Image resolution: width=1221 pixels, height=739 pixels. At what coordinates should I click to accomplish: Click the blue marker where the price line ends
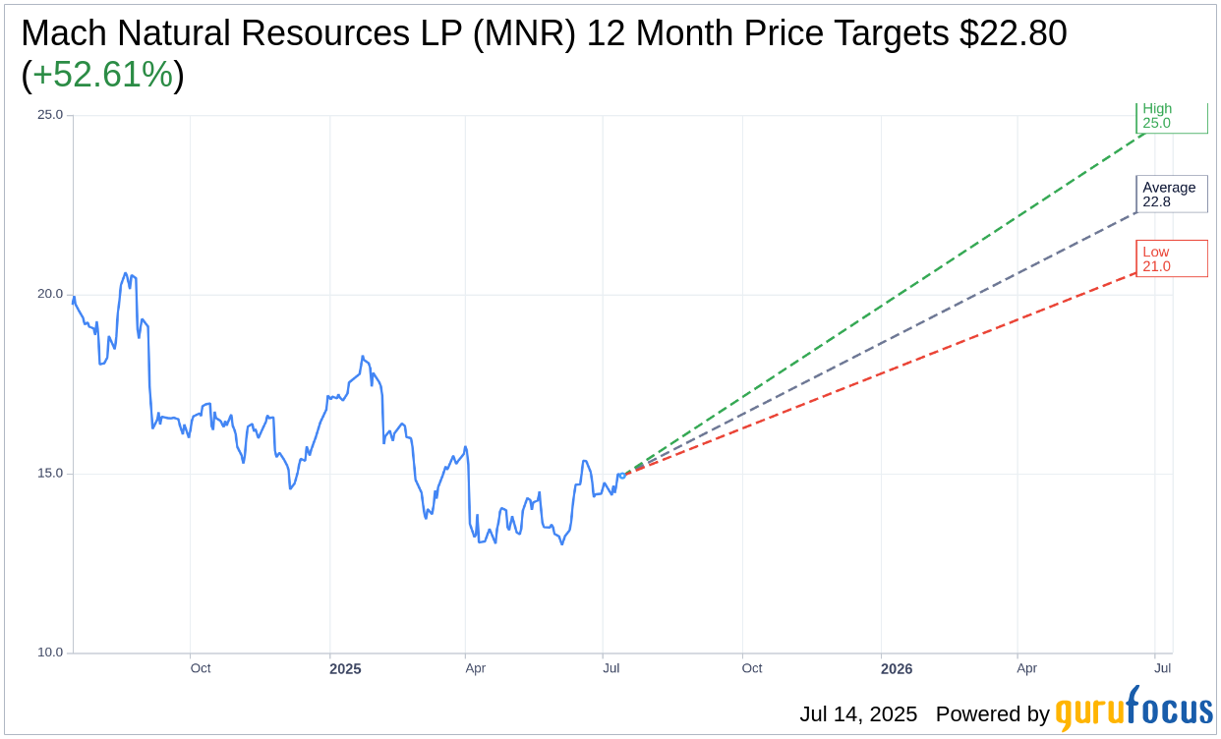(x=622, y=476)
